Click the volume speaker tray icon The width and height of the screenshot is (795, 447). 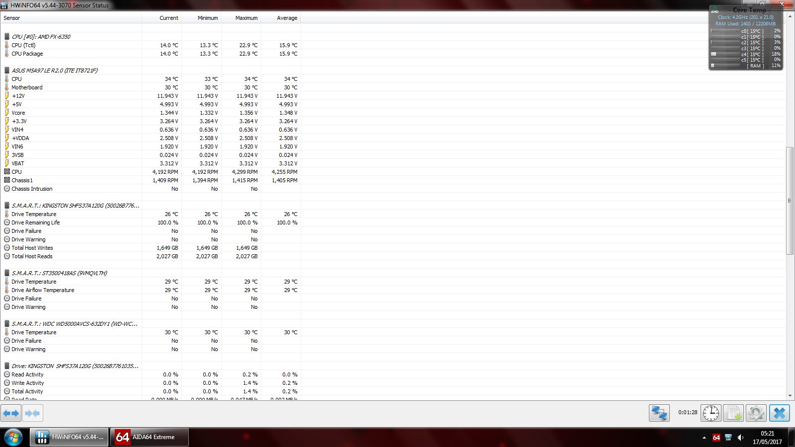(x=740, y=438)
